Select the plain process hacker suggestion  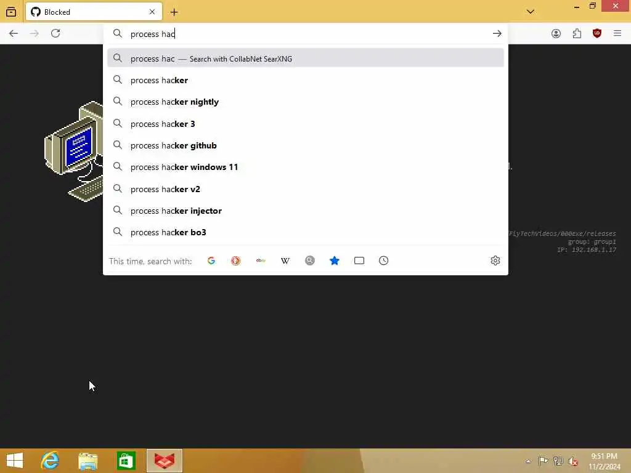pos(306,80)
